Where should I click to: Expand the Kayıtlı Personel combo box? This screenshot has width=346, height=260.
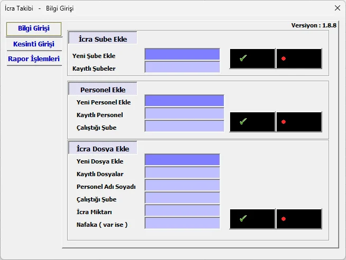click(x=184, y=113)
